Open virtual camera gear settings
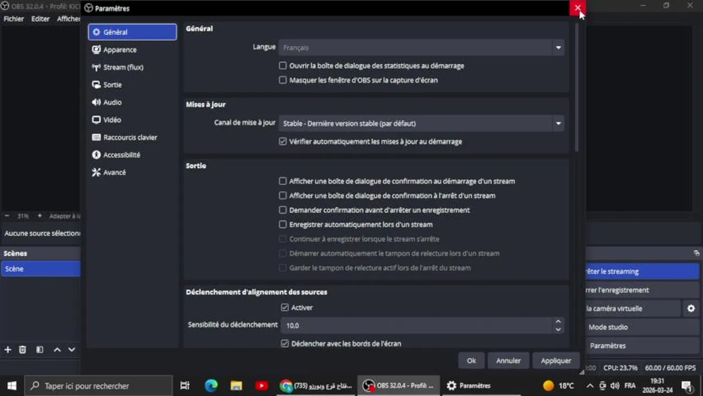This screenshot has height=396, width=703. click(x=691, y=309)
